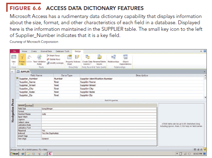This screenshot has height=158, width=212.
Task: Open the Relationships window
Action: tap(114, 57)
